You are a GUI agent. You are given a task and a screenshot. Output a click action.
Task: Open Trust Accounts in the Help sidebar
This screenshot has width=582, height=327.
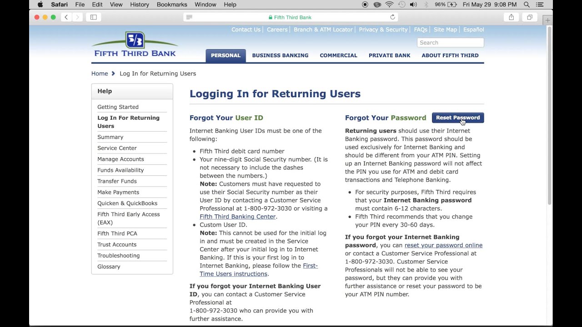click(117, 244)
